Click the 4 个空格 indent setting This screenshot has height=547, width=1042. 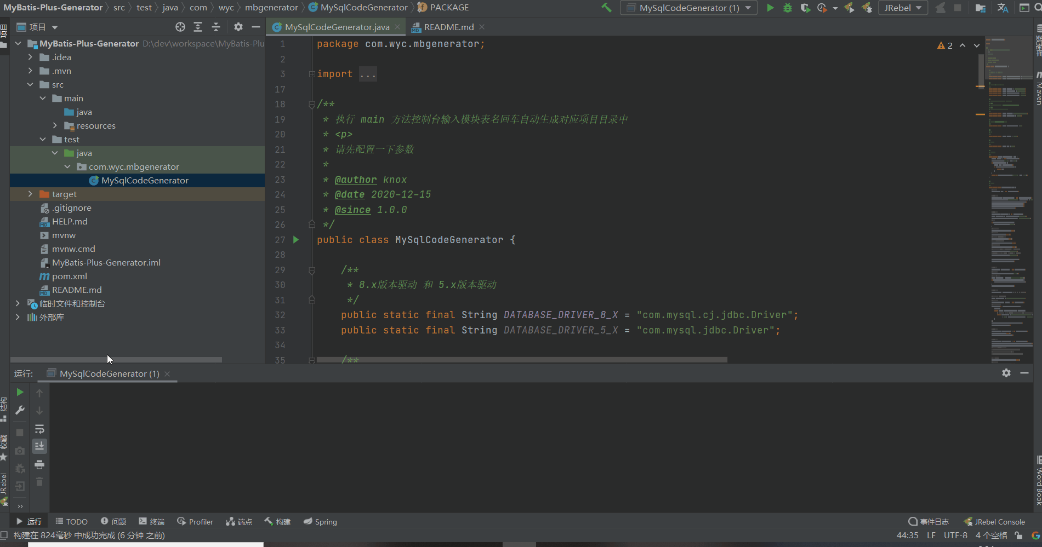click(991, 536)
